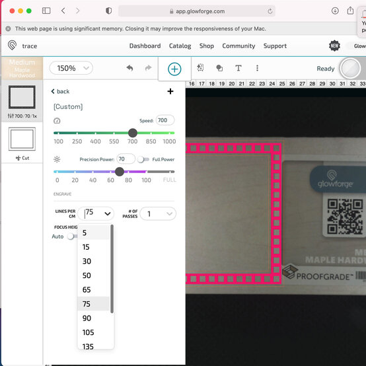Go back from custom settings panel
The width and height of the screenshot is (366, 366).
60,91
